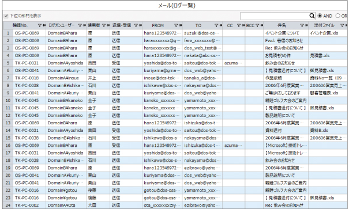Click subject 作業依頼 in row 7
Image resolution: width=349 pixels, height=209 pixels.
coord(273,78)
